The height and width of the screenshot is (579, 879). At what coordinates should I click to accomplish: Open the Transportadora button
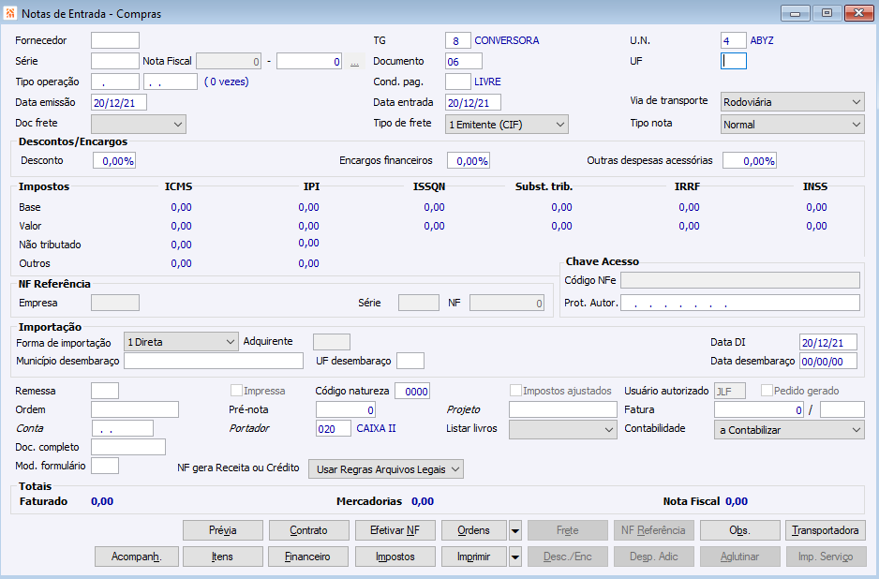pyautogui.click(x=825, y=530)
